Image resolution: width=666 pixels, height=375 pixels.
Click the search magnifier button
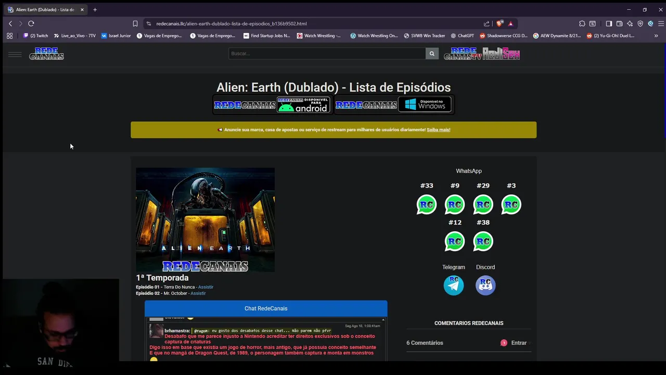click(x=432, y=54)
